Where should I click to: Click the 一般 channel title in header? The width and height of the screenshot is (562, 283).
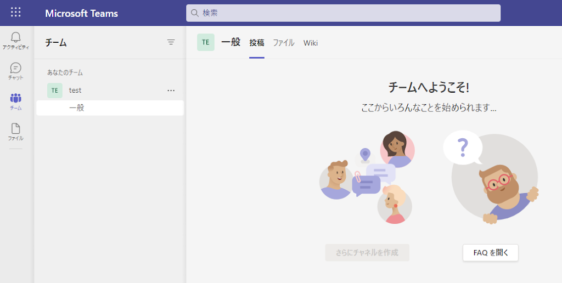(x=231, y=42)
